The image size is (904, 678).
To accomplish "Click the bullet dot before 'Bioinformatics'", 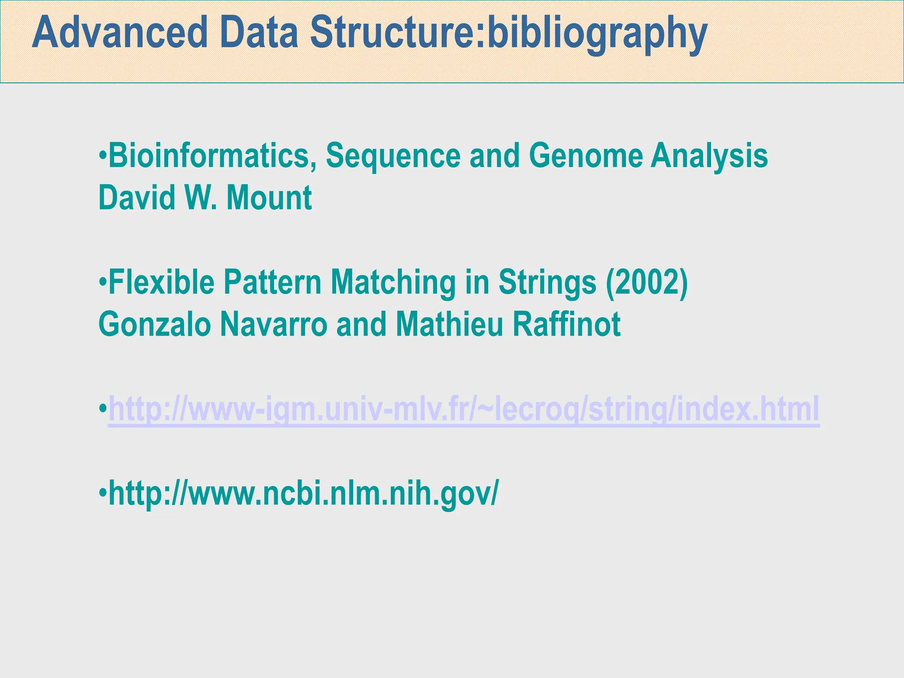I will [x=103, y=156].
